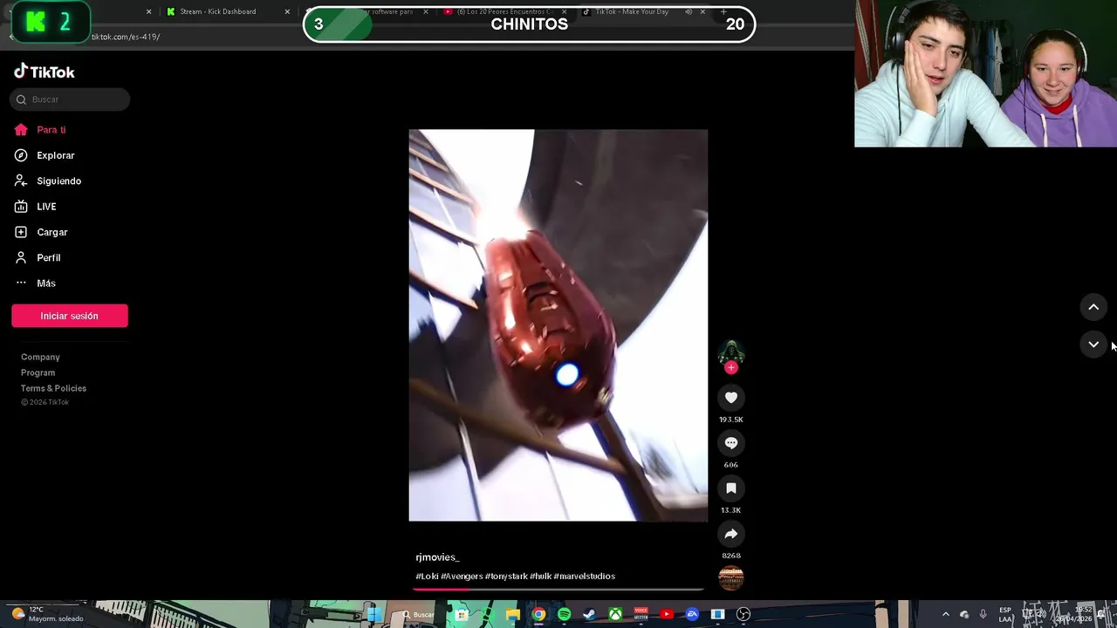Go to next video with down chevron
Screen dimensions: 1117x628
(x=1093, y=345)
